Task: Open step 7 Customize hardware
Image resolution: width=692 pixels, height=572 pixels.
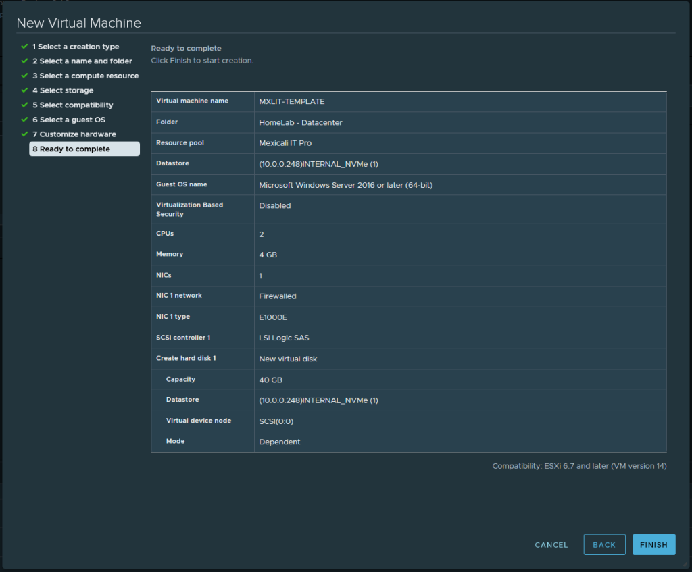Action: coord(74,134)
